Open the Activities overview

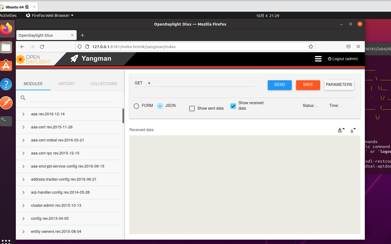8,16
